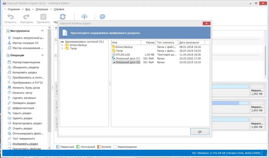
Task: Click the Undo (Отменить) arrow icon
Action: pos(10,17)
